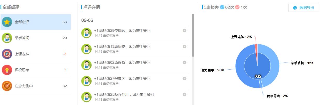Remove the review entry for 13唐周屹
Image resolution: width=328 pixels, height=105 pixels.
pos(185,46)
